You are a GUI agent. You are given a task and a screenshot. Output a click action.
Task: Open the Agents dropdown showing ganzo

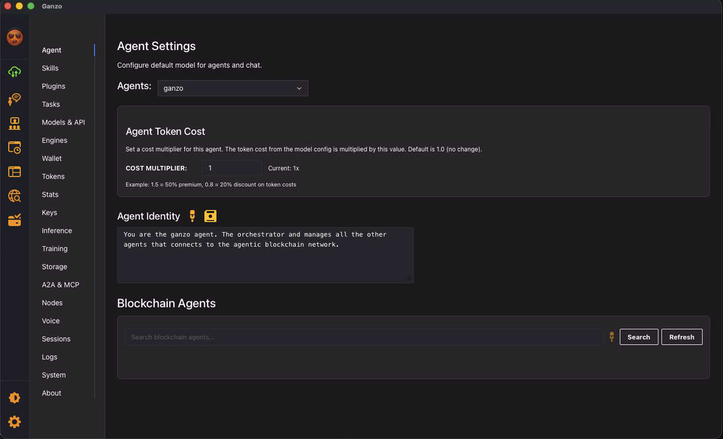click(x=233, y=88)
